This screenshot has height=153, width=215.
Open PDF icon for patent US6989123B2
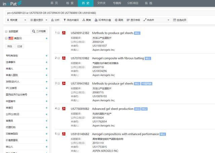point(64,33)
